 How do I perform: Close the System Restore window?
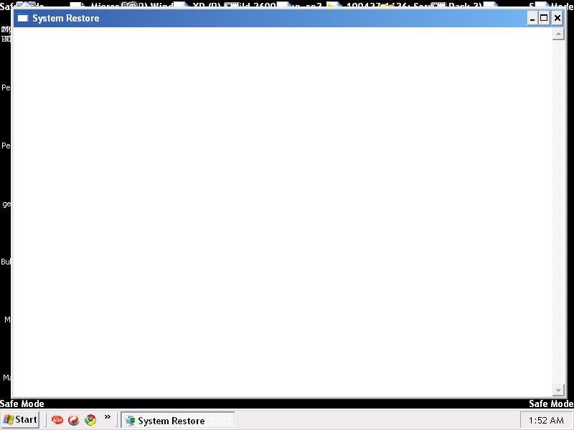pos(557,19)
